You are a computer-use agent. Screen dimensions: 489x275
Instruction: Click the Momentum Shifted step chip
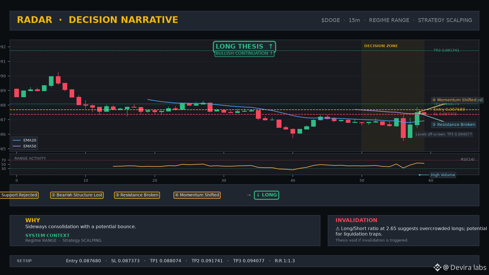(197, 195)
